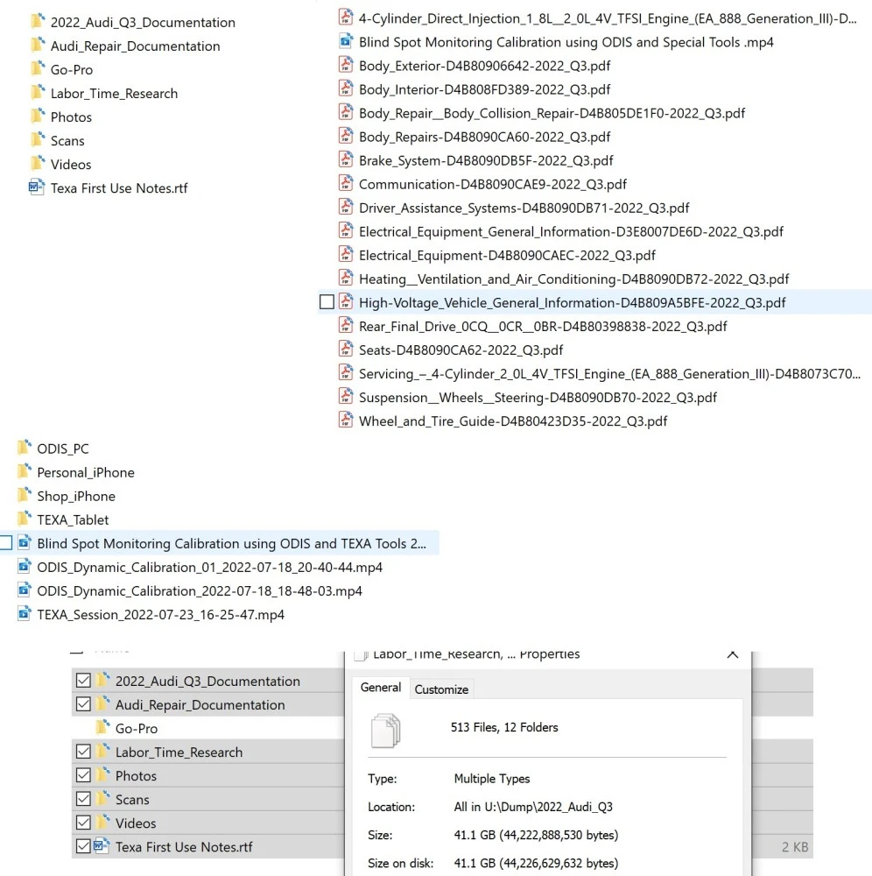Uncheck Labor_Time_Research in bottom list
Image resolution: width=872 pixels, height=876 pixels.
pos(83,752)
